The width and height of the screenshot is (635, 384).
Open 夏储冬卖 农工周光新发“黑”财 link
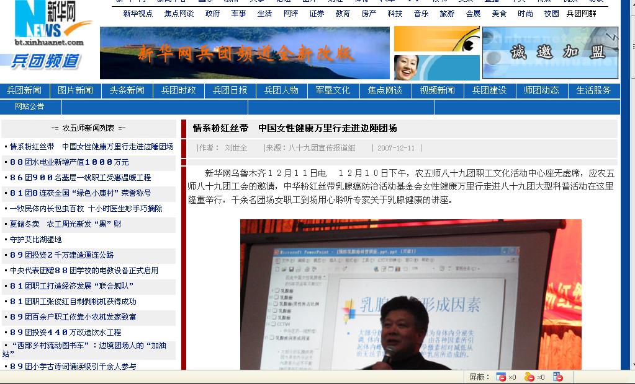pos(65,224)
